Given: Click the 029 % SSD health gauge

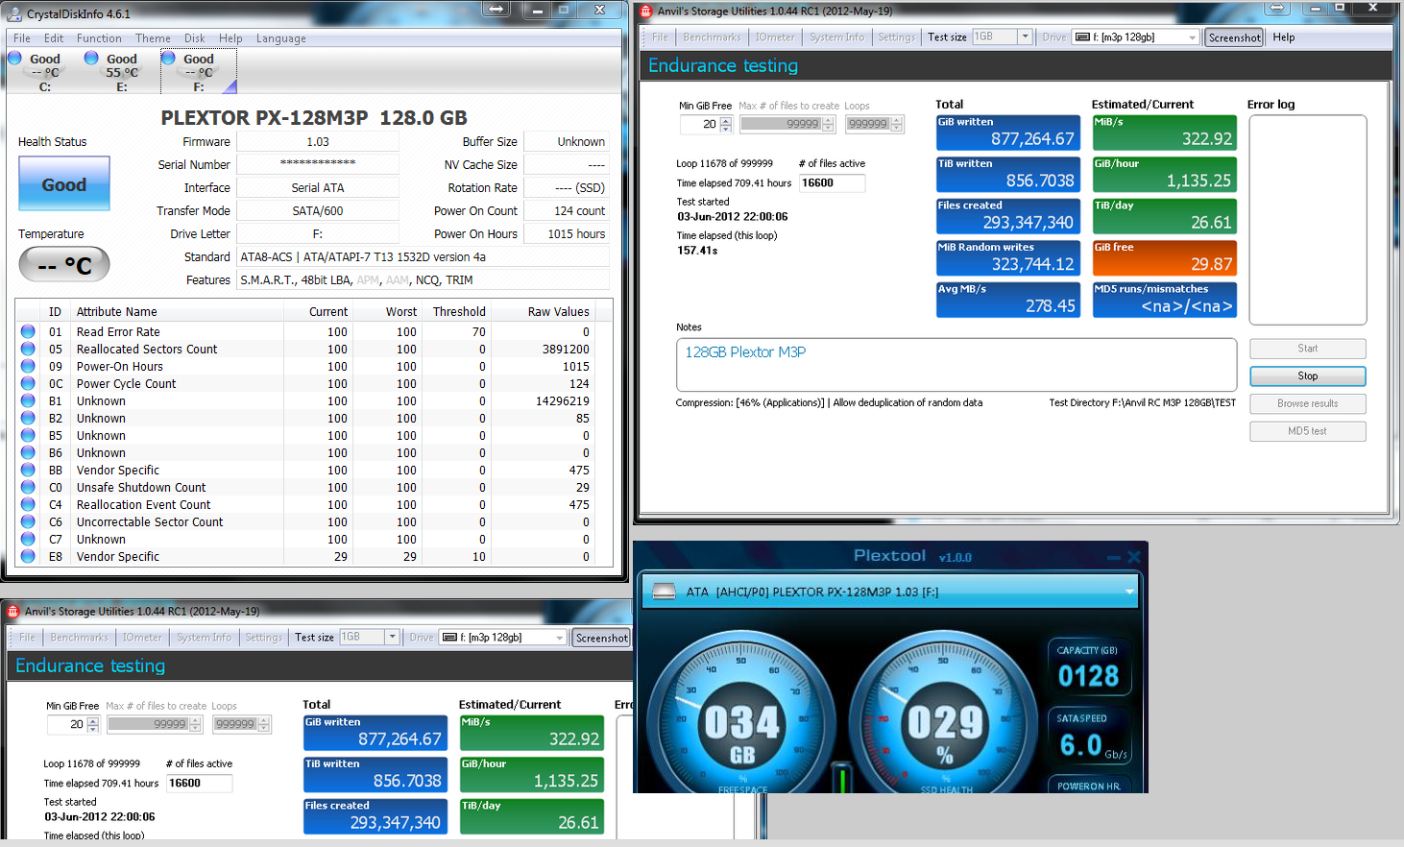Looking at the screenshot, I should tap(945, 714).
